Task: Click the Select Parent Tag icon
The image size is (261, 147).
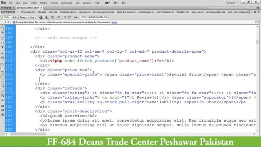Action: (x=2, y=53)
